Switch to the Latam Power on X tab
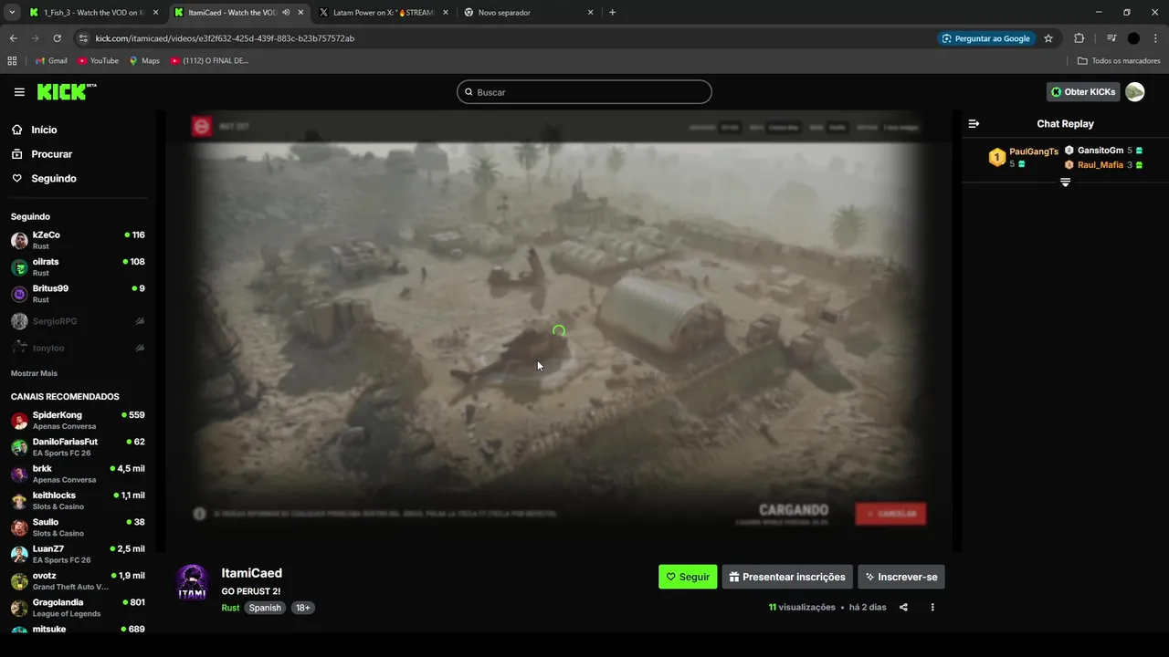Image resolution: width=1169 pixels, height=657 pixels. tap(384, 13)
